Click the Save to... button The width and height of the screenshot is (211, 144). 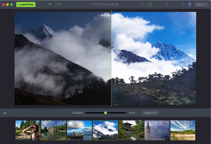coord(201,5)
